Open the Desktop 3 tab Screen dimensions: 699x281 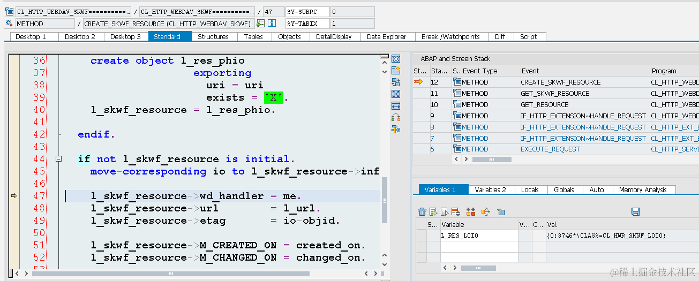tap(125, 36)
